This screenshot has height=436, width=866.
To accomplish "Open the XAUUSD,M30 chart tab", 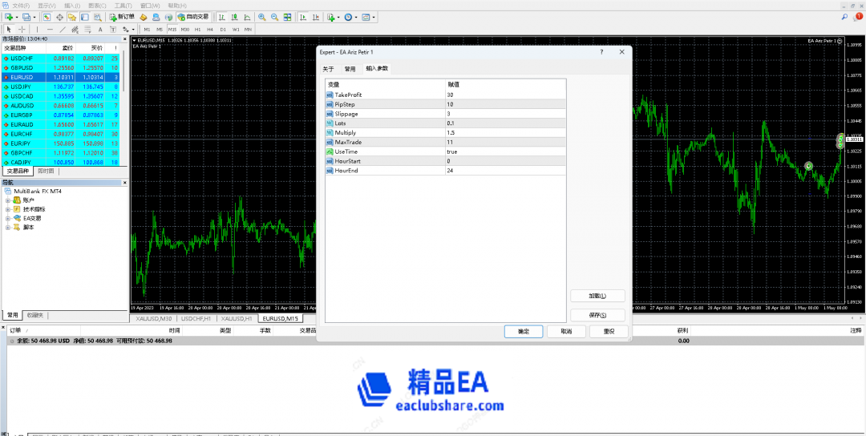I will (x=153, y=318).
